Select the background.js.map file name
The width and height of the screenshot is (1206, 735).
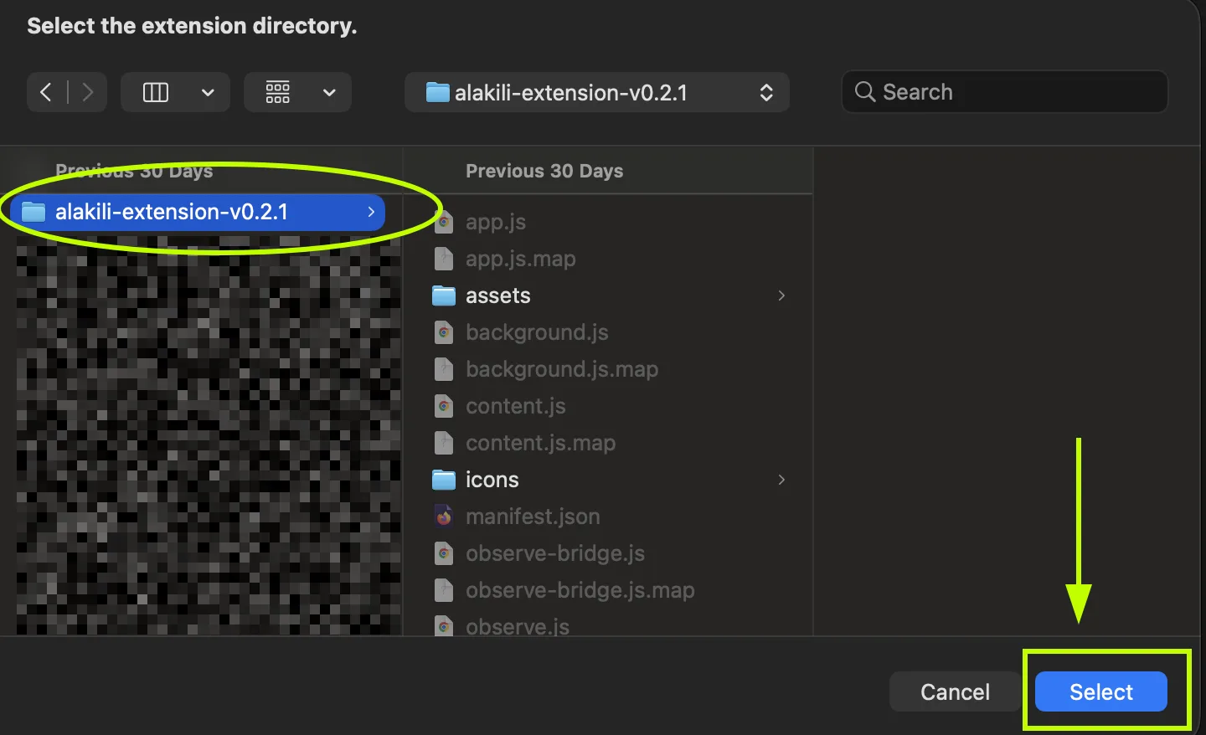562,369
